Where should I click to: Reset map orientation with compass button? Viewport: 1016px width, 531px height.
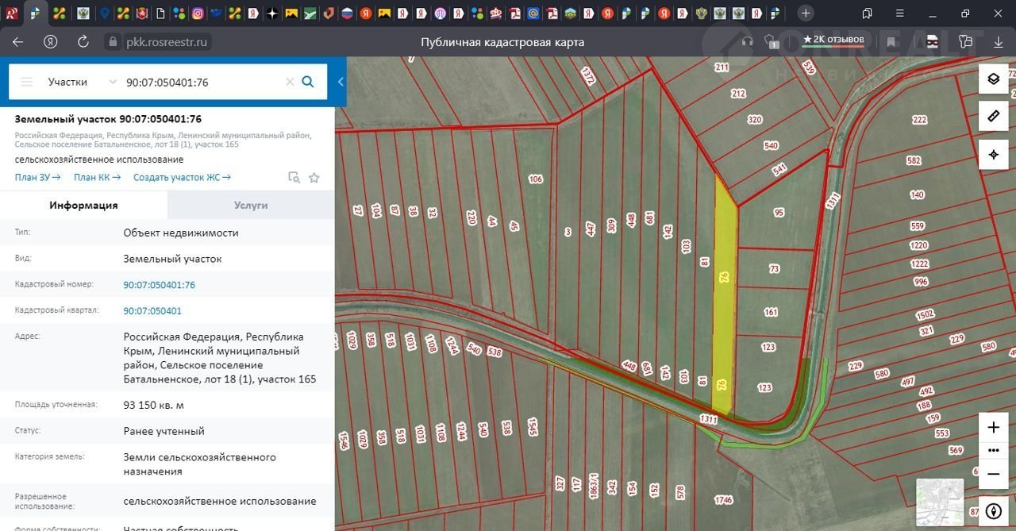click(x=993, y=511)
